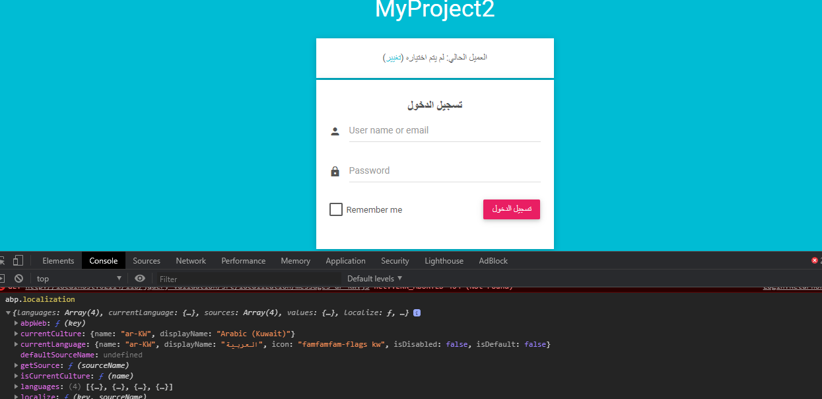
Task: Click the blue info icon after the localization object
Action: click(x=417, y=312)
